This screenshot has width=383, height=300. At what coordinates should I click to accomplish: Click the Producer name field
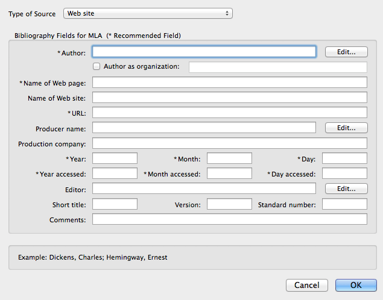(x=204, y=128)
